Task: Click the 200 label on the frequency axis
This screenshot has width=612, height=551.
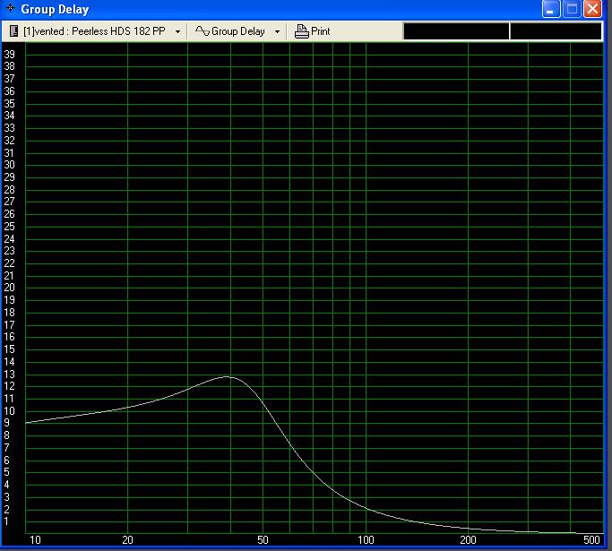Action: pyautogui.click(x=468, y=540)
